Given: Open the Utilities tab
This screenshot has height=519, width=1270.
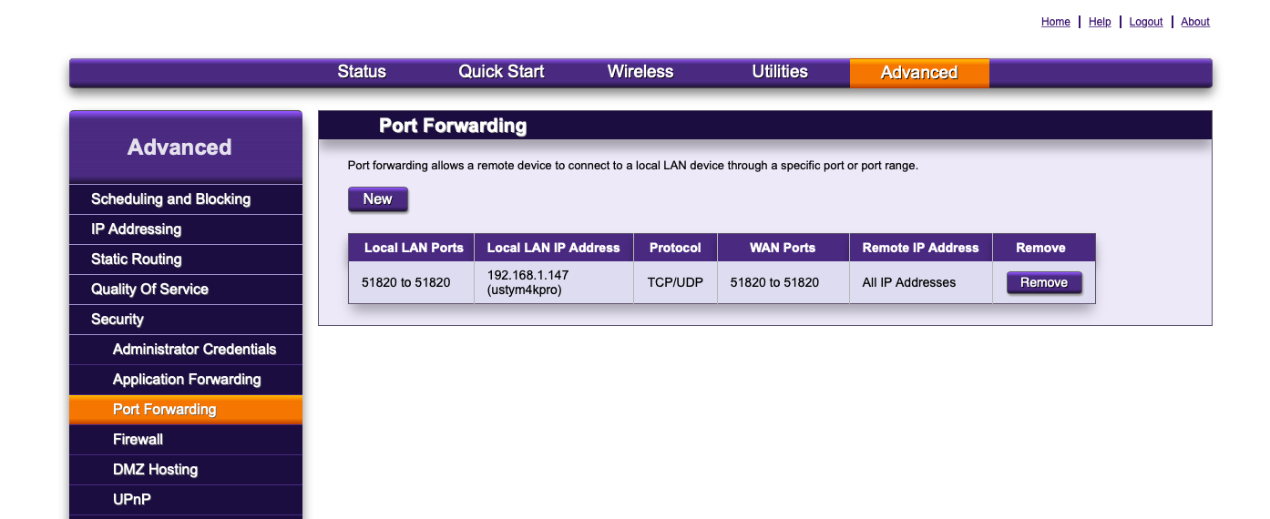Looking at the screenshot, I should [x=780, y=72].
